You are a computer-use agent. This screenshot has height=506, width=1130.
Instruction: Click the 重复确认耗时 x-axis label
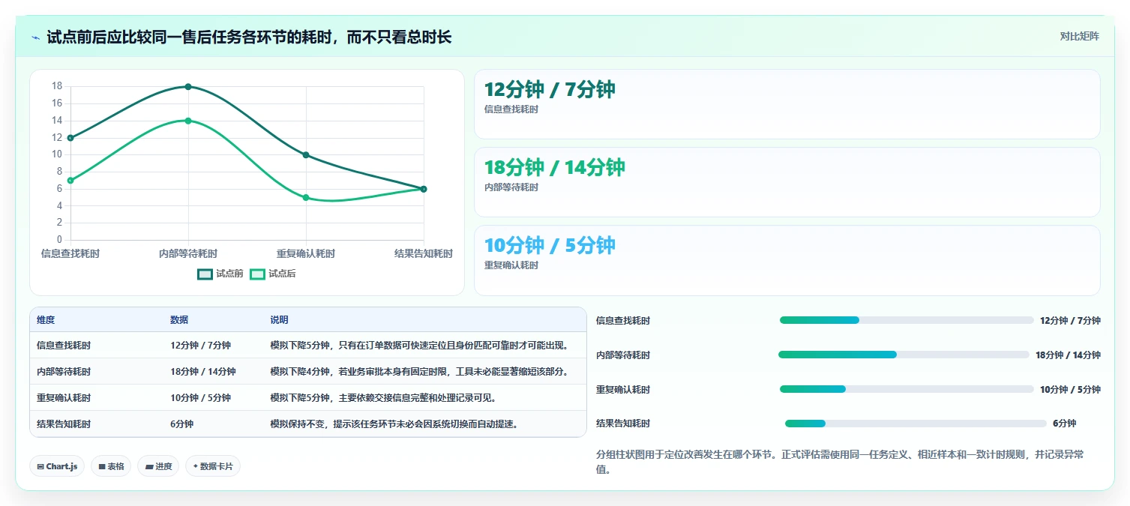pyautogui.click(x=306, y=254)
